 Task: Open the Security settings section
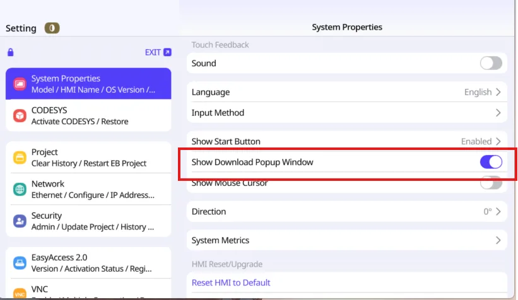tap(88, 221)
